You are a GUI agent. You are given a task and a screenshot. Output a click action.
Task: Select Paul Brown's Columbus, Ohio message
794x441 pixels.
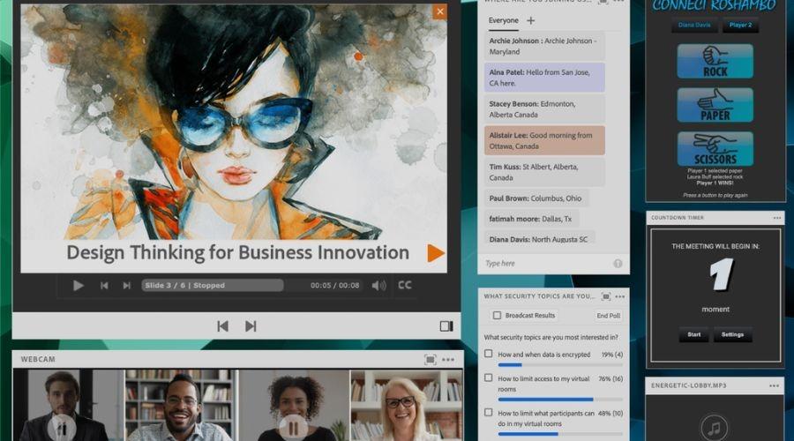point(536,198)
